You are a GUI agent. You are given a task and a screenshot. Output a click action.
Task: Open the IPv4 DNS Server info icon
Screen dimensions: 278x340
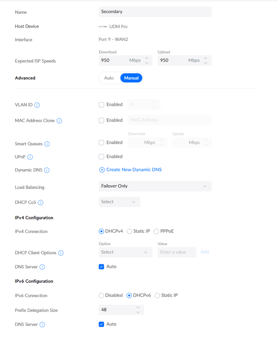point(42,267)
